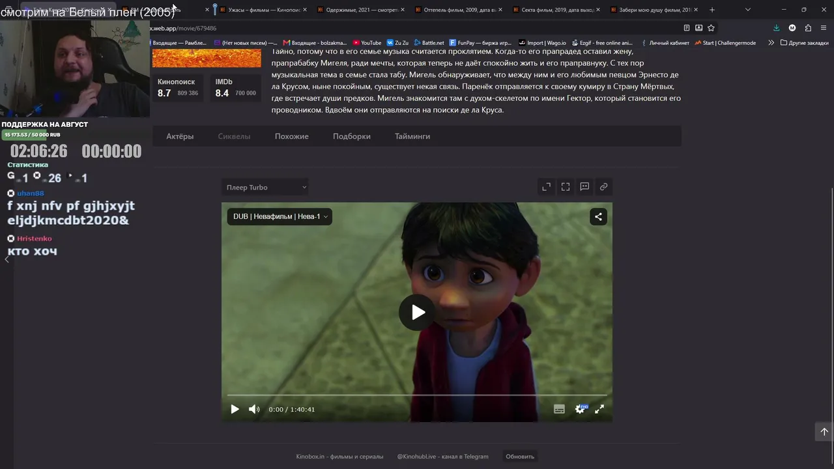Open the Gmail Входящие - bolzakma... bookmark

pyautogui.click(x=315, y=43)
